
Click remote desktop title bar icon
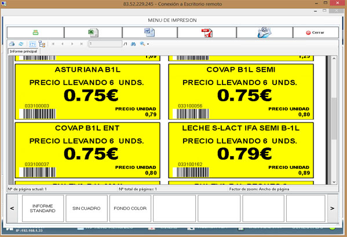coord(3,3)
